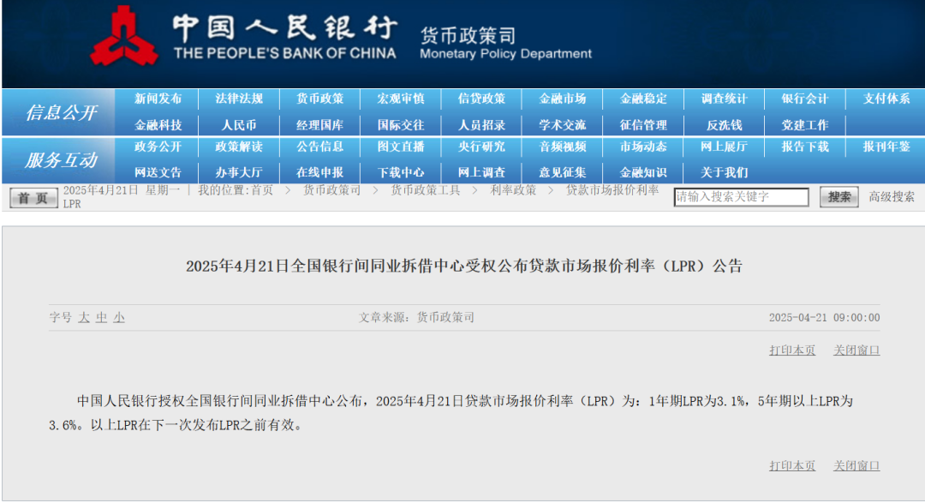Open 市场动态 navigation item
This screenshot has height=503, width=925.
point(643,147)
